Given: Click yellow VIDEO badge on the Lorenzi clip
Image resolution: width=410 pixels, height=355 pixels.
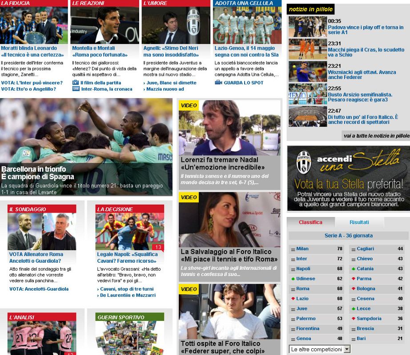Looking at the screenshot, I should [189, 106].
